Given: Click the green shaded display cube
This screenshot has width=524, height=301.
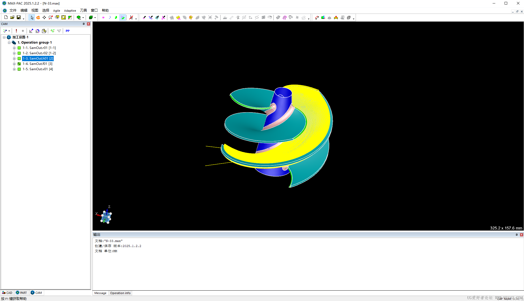Looking at the screenshot, I should point(91,18).
